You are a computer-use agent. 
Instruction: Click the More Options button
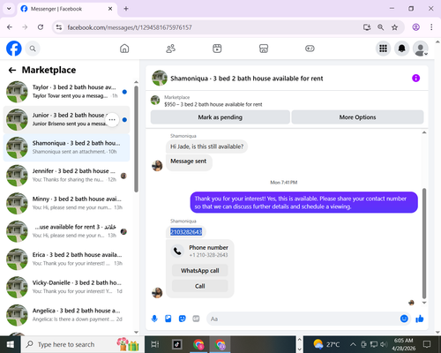pos(357,117)
